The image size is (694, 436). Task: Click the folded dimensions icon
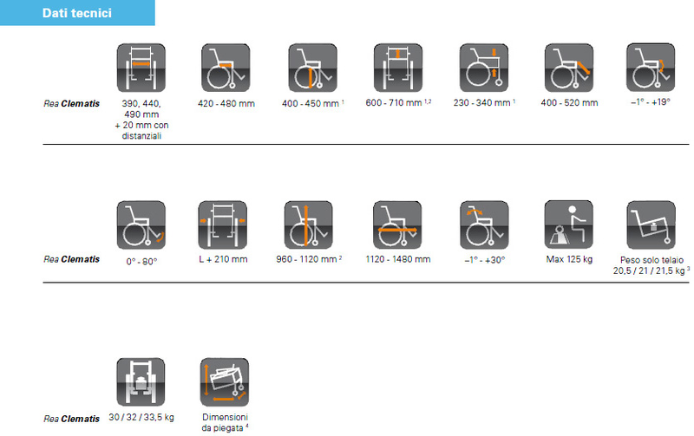pos(225,382)
